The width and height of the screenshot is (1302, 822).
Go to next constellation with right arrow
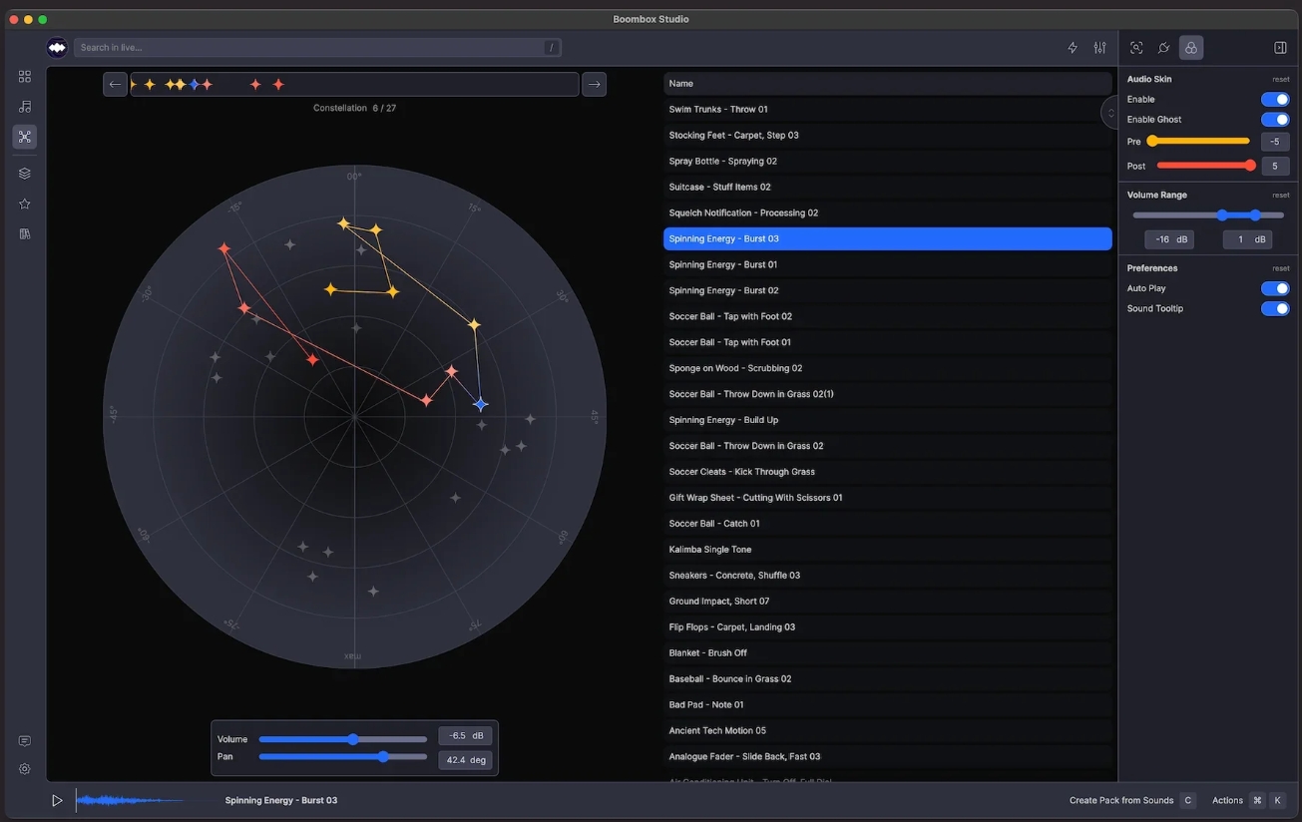pyautogui.click(x=594, y=85)
